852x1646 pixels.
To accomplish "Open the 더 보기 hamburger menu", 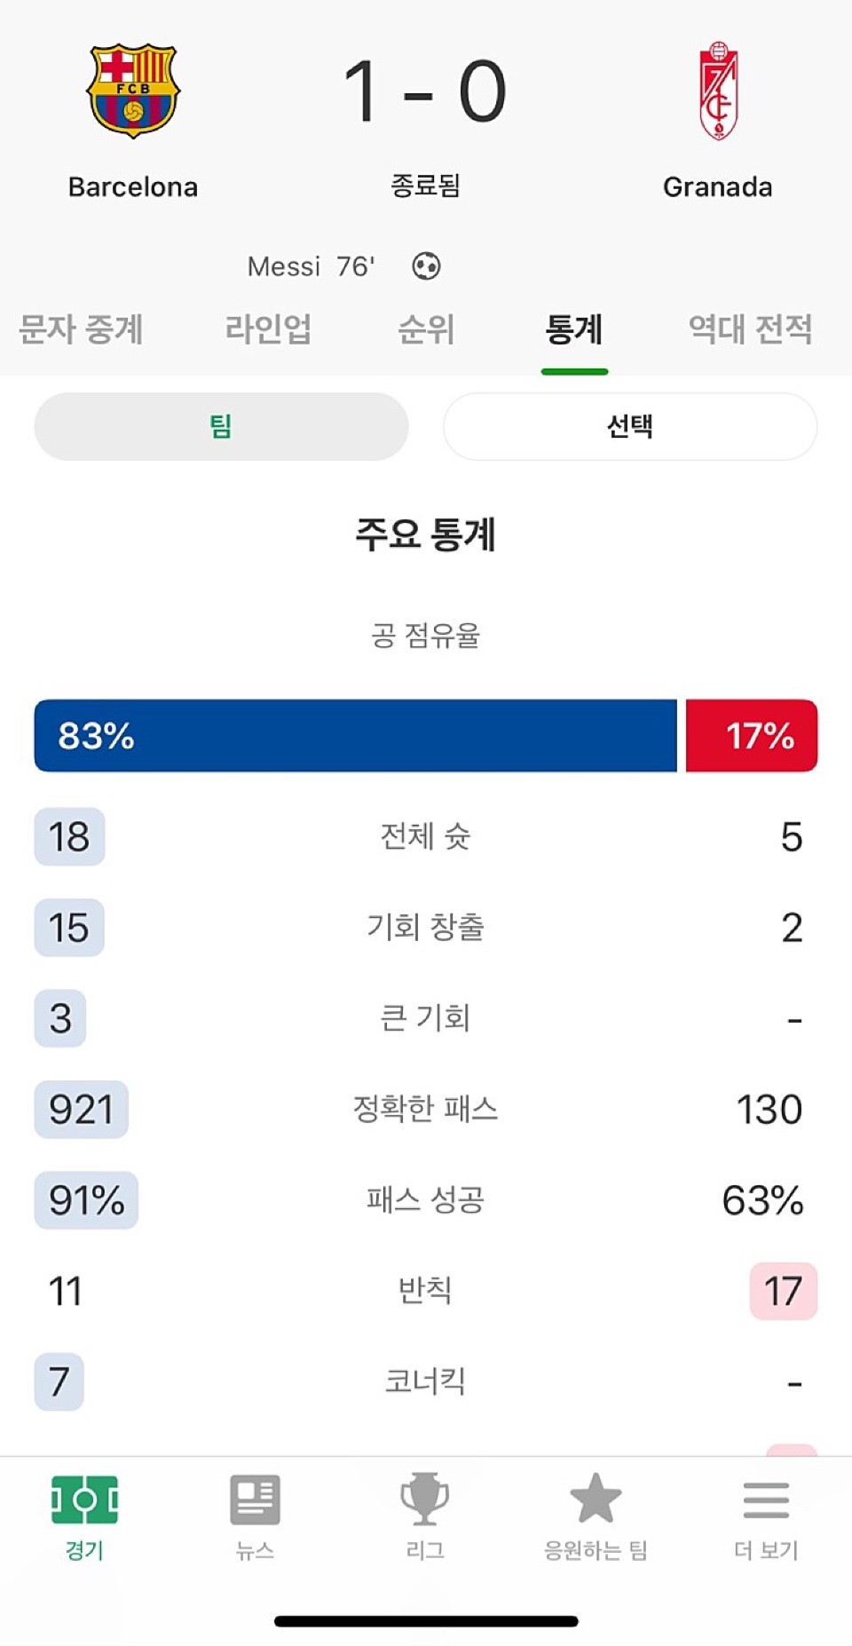I will click(x=766, y=1500).
